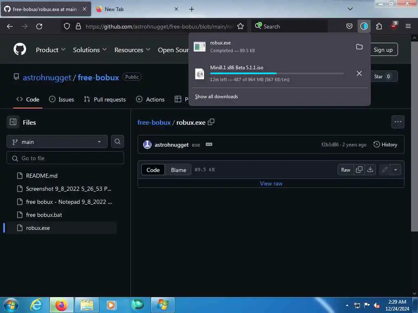Focus the Go to file field

(x=65, y=158)
